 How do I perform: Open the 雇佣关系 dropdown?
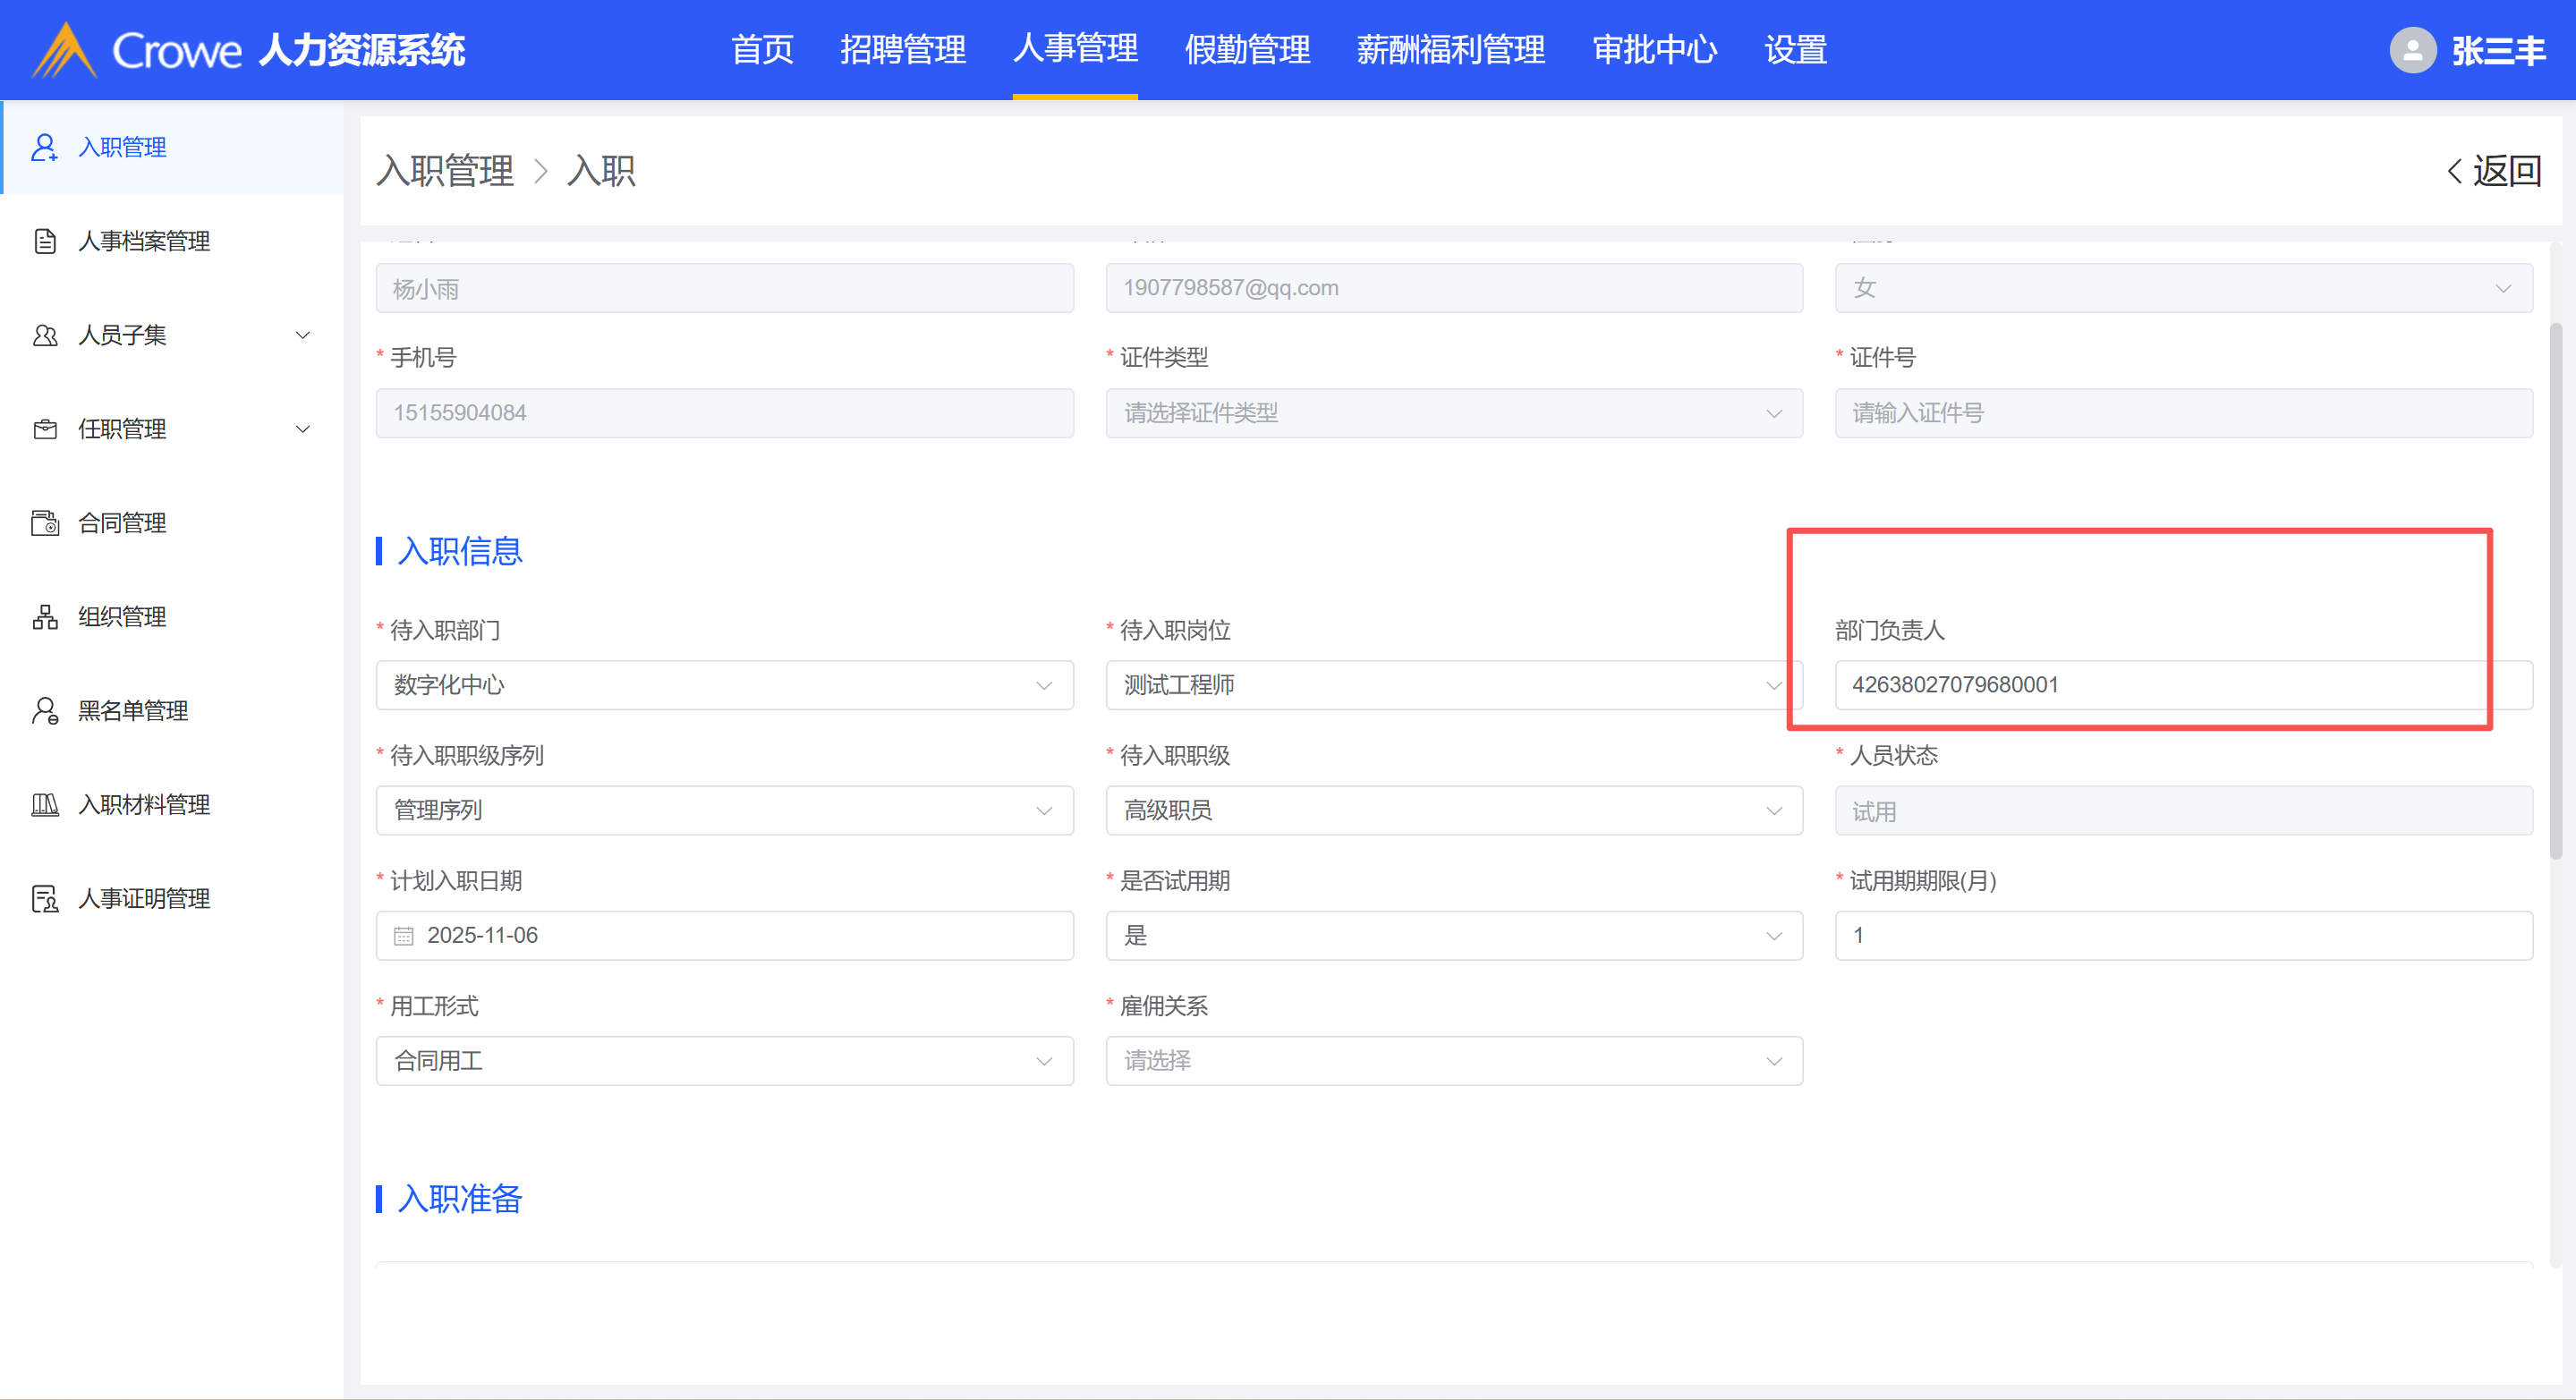(1453, 1061)
